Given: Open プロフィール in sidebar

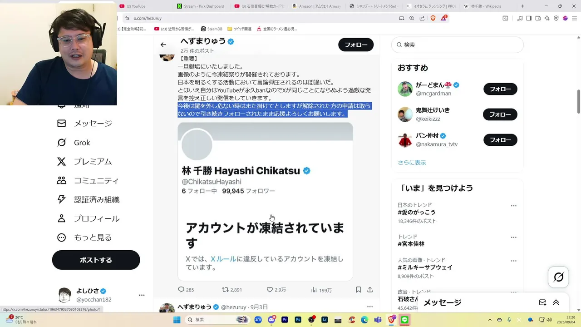Looking at the screenshot, I should (88, 218).
